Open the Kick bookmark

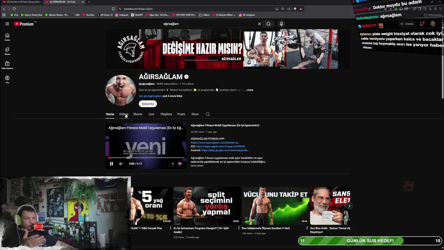(14, 15)
